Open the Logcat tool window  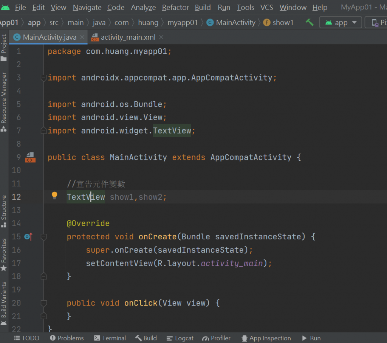[x=180, y=338]
